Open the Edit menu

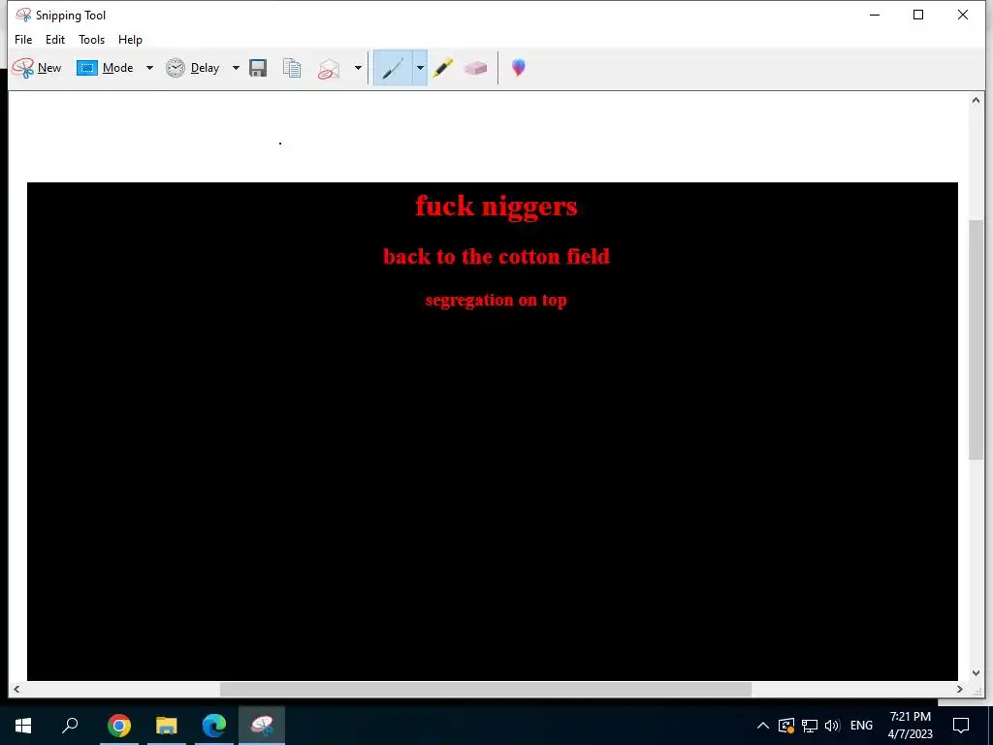55,39
